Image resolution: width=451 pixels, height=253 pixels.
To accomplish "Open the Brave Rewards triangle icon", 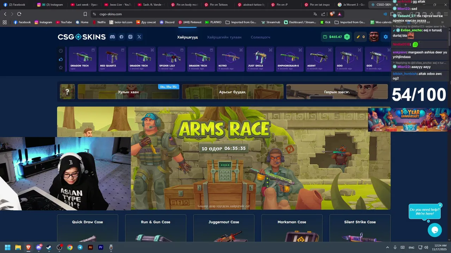I will pyautogui.click(x=339, y=14).
